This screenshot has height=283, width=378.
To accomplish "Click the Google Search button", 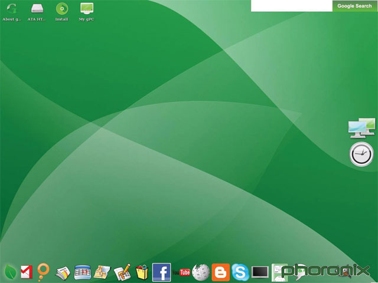I will 354,6.
